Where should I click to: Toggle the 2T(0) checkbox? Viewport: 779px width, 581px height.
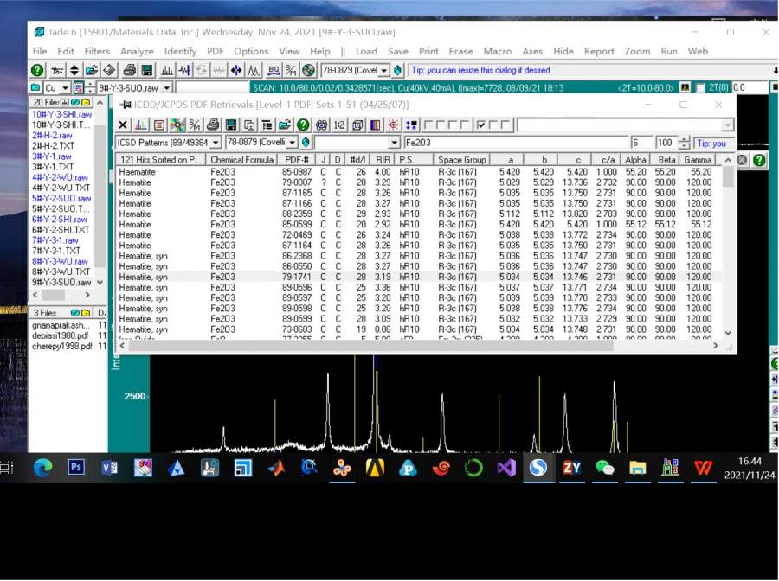click(700, 88)
